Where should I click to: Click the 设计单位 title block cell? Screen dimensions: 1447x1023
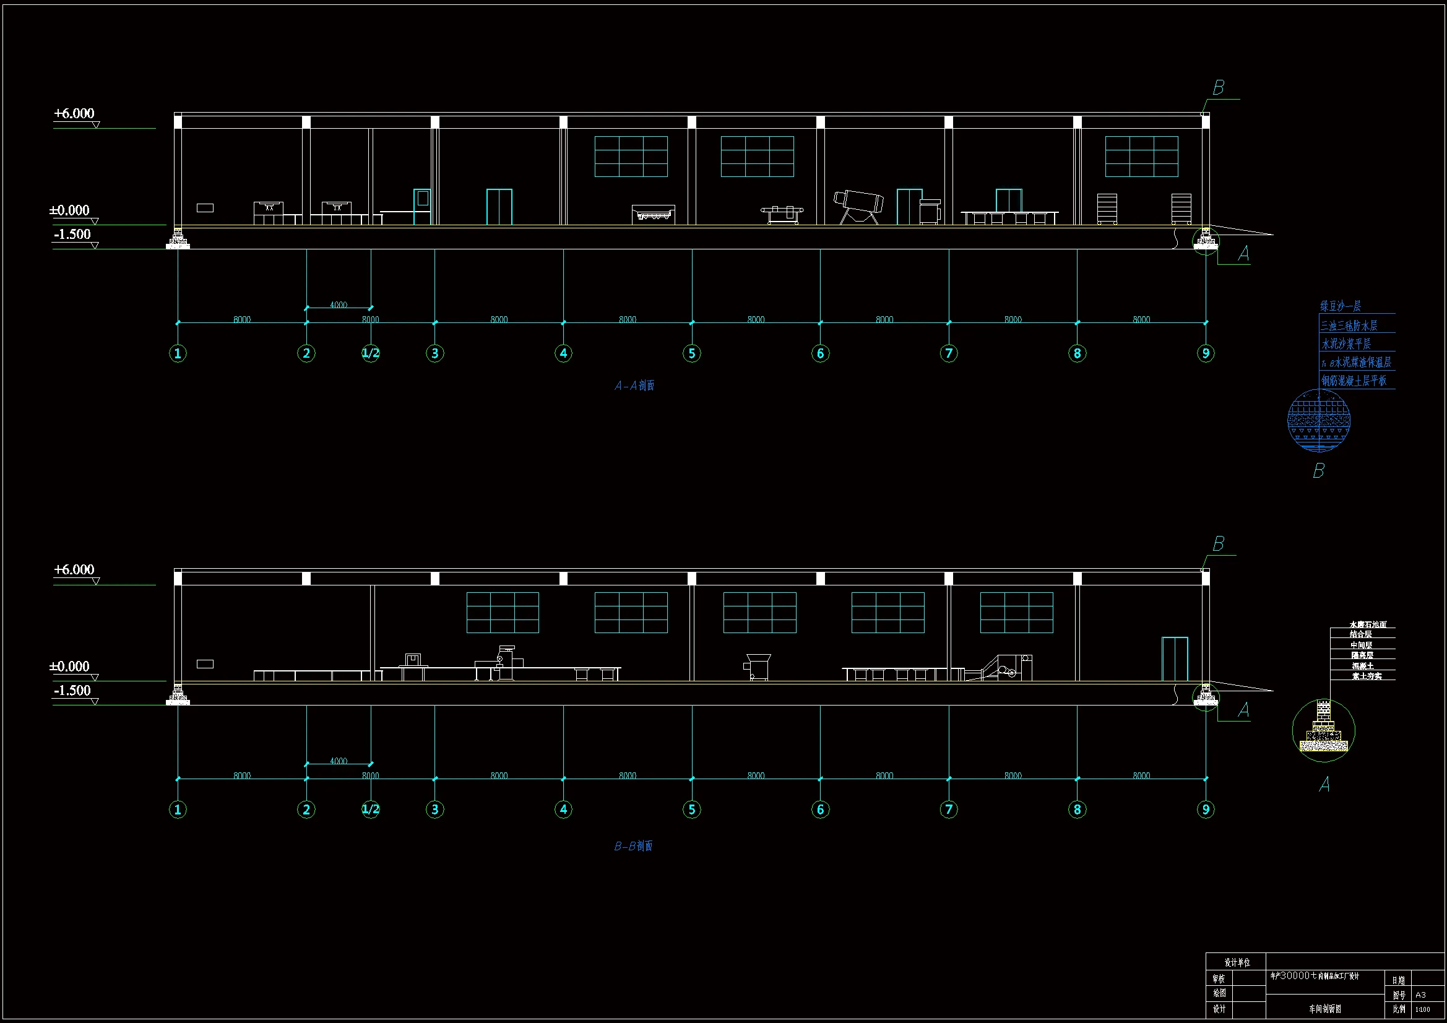(x=1237, y=962)
